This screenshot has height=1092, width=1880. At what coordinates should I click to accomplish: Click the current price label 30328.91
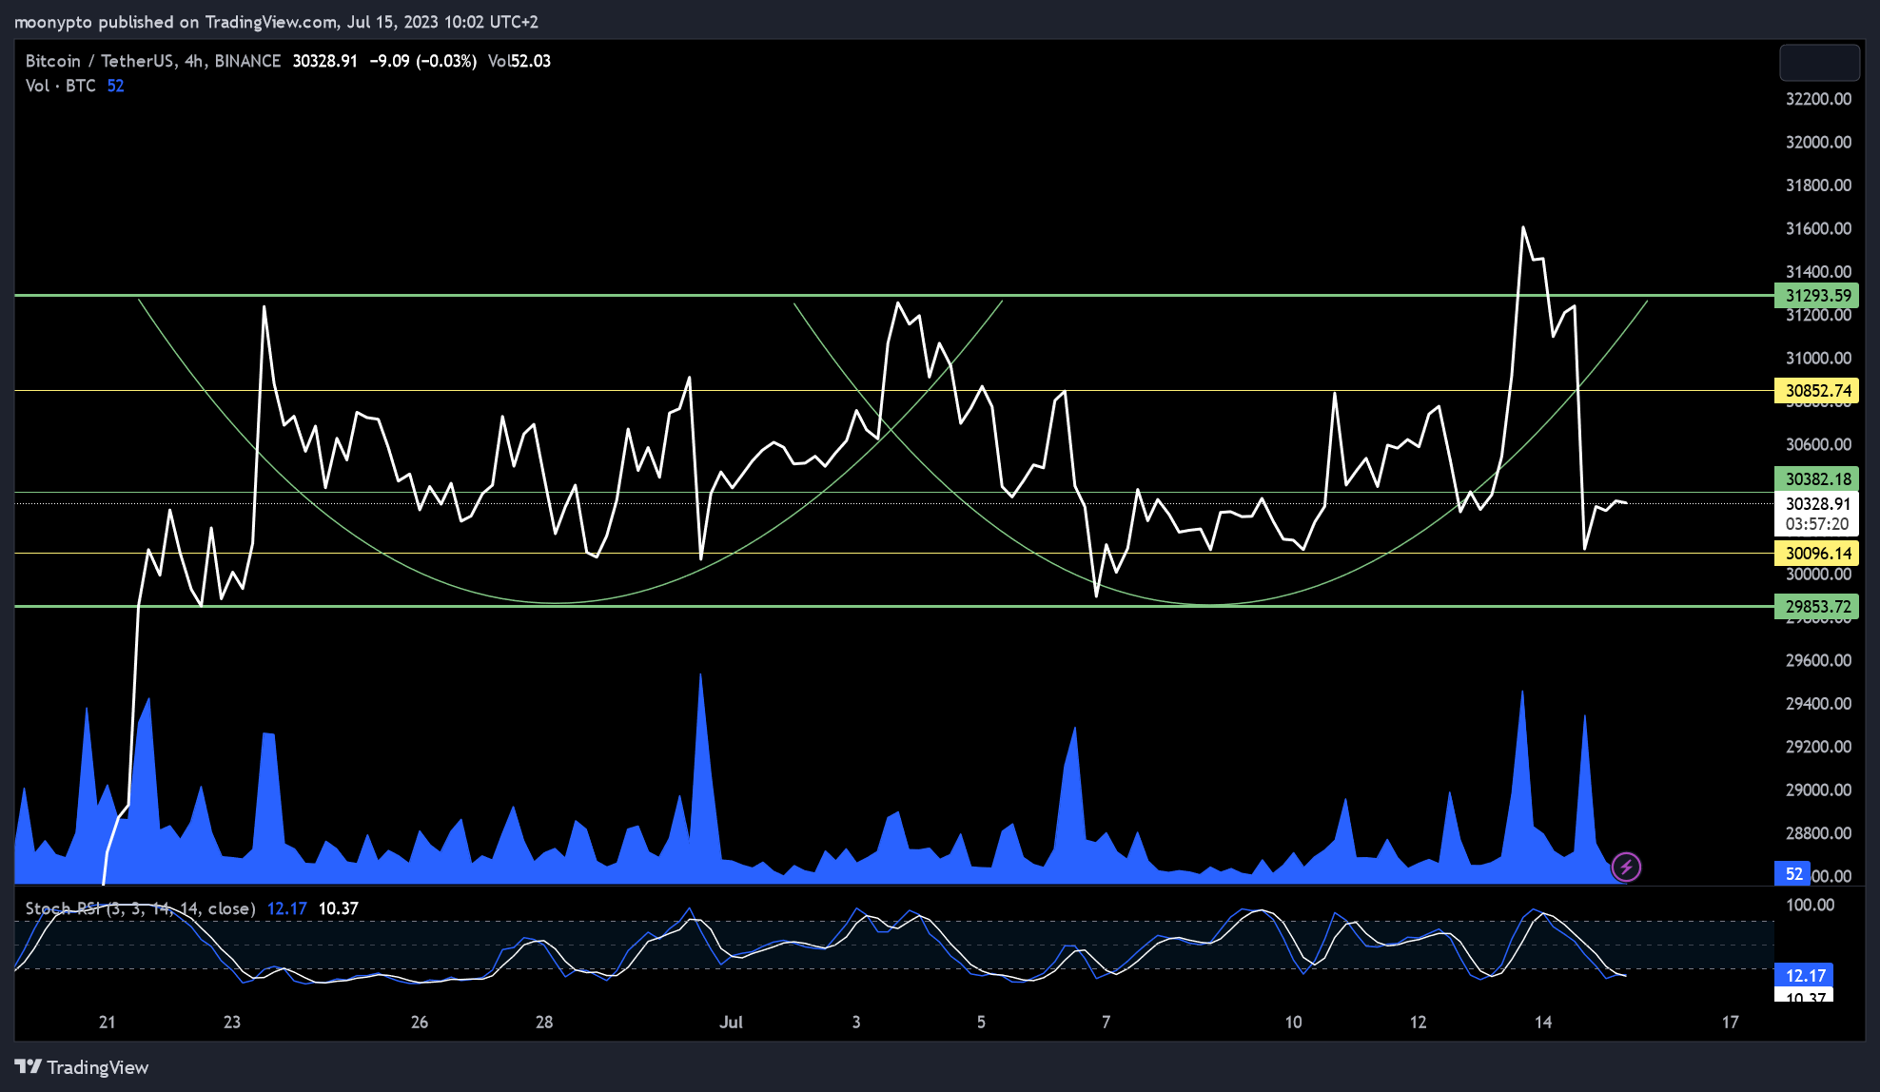point(1816,504)
